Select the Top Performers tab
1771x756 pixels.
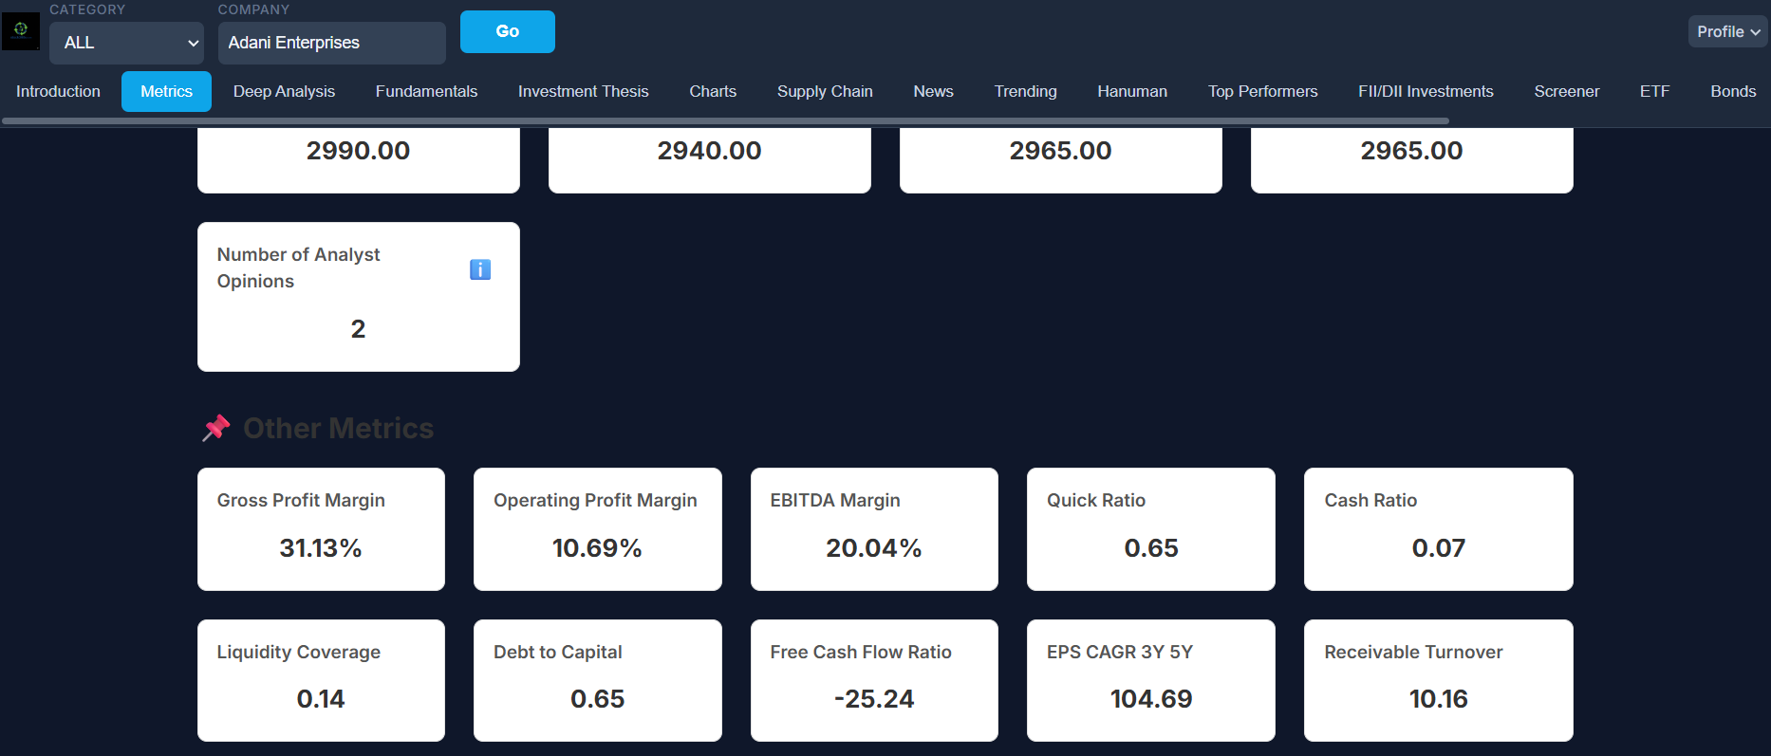(1262, 91)
